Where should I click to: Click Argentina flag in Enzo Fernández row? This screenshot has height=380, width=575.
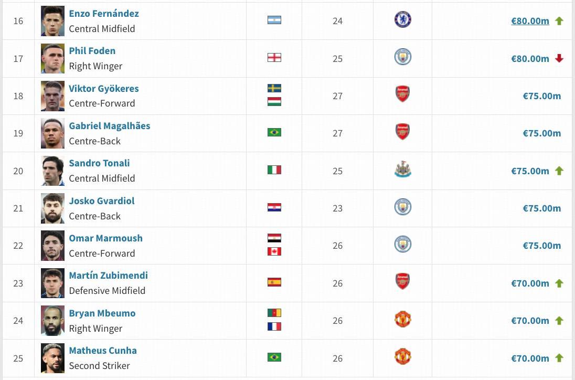[x=274, y=20]
